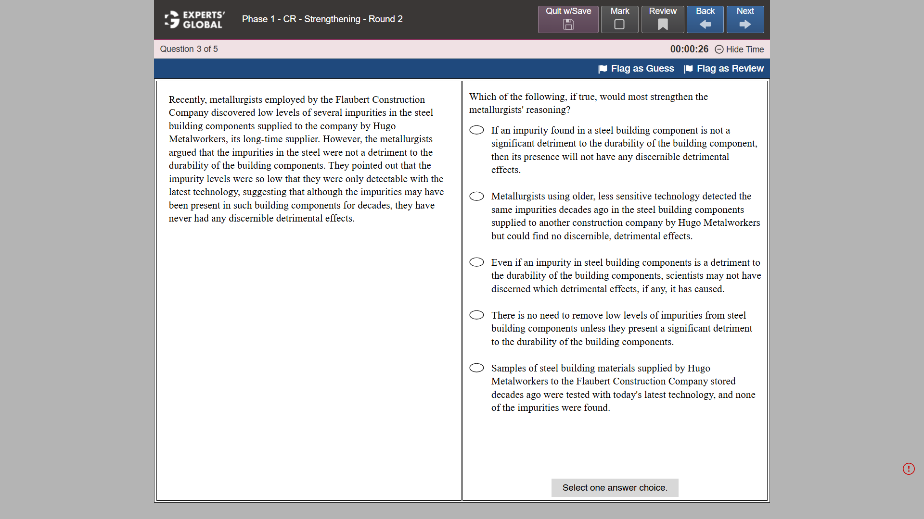Click the Flag as Guess flag icon
This screenshot has width=924, height=519.
(603, 69)
